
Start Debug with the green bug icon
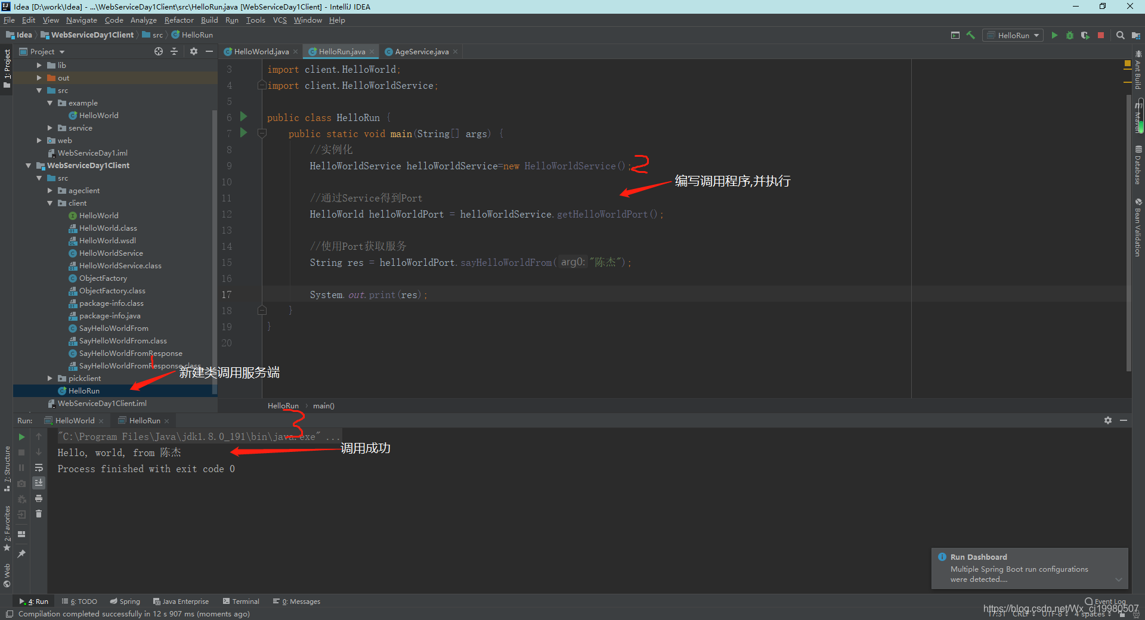1070,35
